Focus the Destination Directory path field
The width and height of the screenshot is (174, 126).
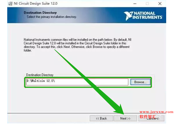pyautogui.click(x=77, y=82)
